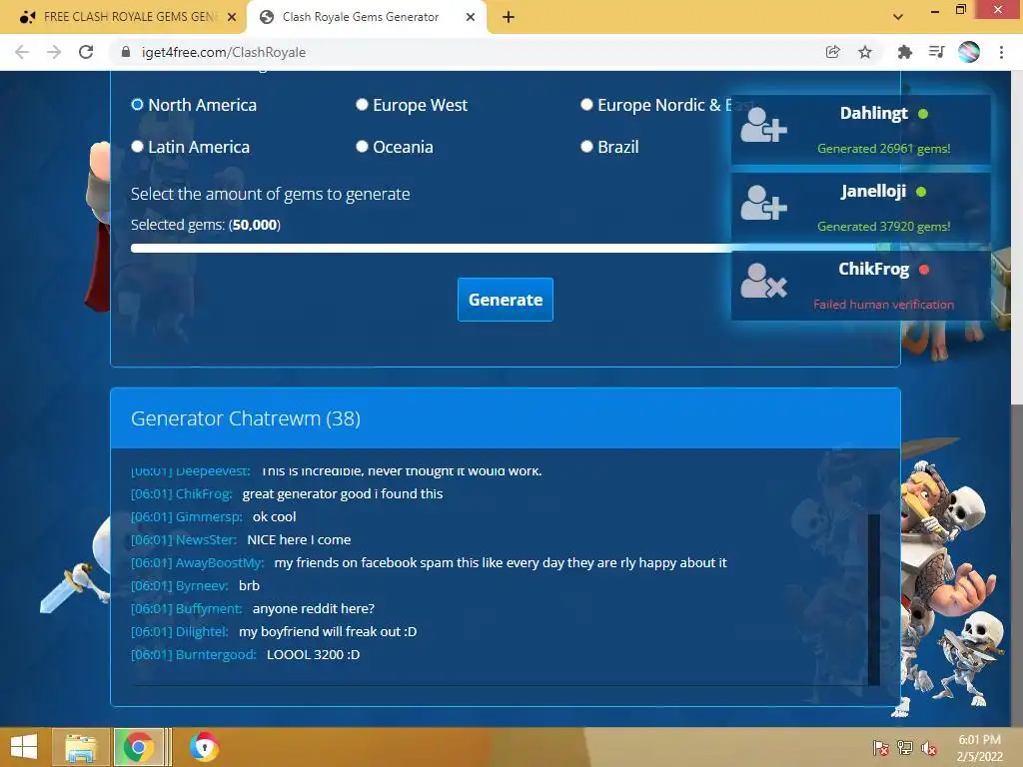
Task: Open File Explorer from taskbar
Action: tap(81, 747)
